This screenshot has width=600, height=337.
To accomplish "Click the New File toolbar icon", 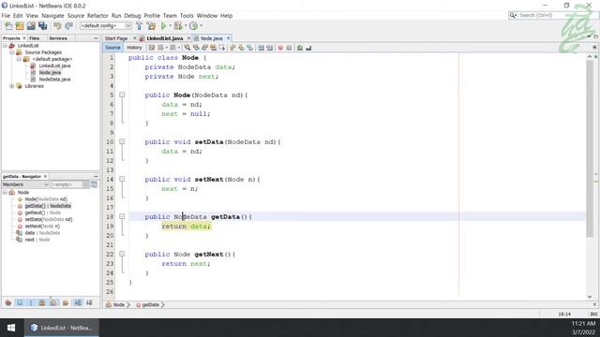I will tap(8, 26).
